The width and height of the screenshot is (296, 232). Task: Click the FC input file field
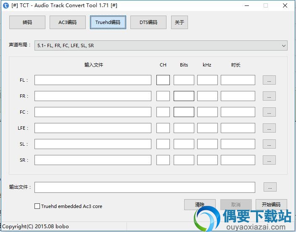93,112
